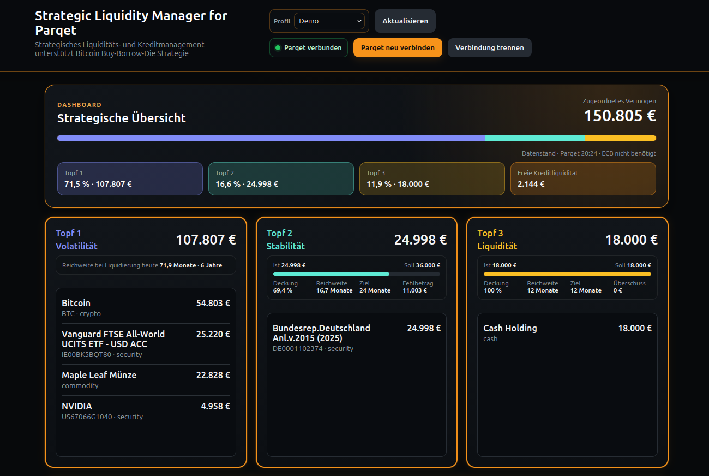This screenshot has width=709, height=476.
Task: Click the Überschuss 0 € value
Action: (617, 290)
